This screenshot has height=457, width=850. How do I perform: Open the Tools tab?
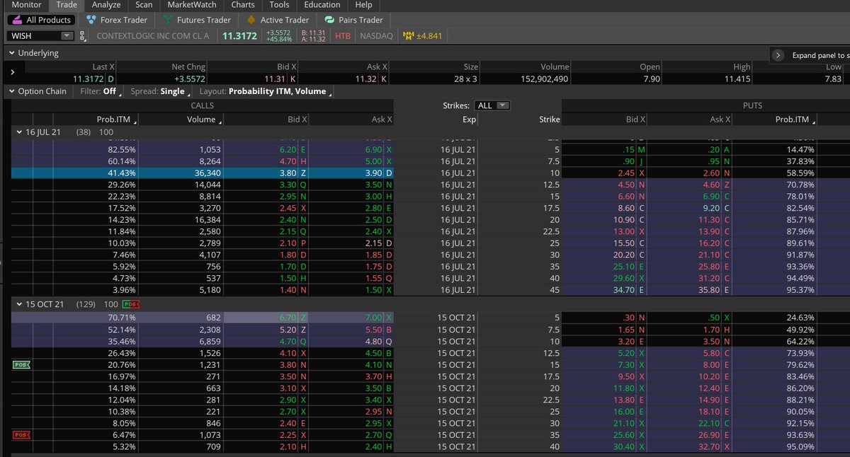pyautogui.click(x=279, y=5)
